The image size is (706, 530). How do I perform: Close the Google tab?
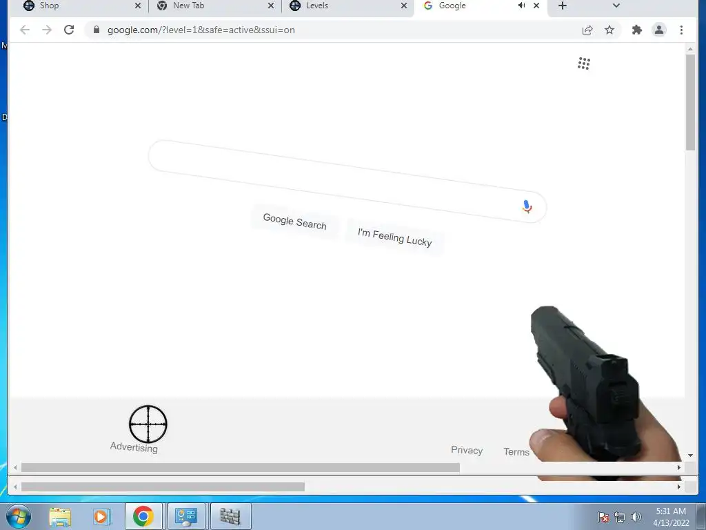coord(536,6)
